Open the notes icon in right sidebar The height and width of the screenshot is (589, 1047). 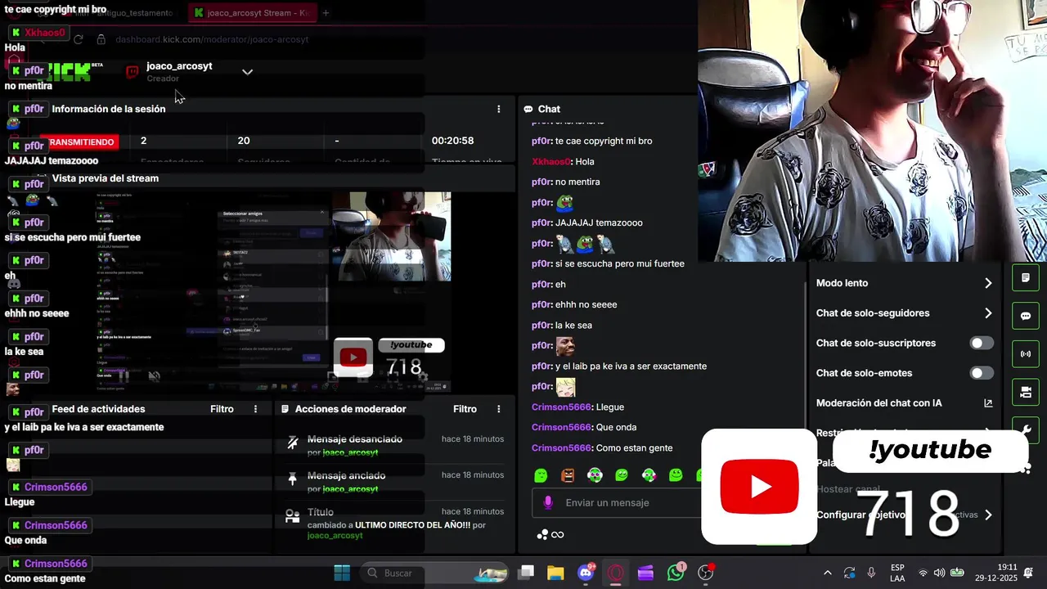pos(1026,278)
